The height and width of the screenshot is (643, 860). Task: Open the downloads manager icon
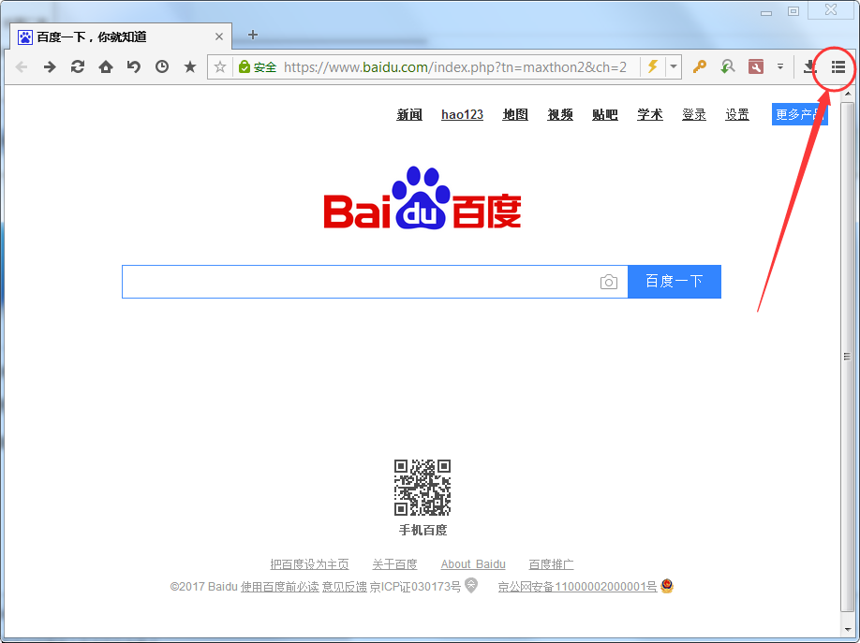click(809, 66)
